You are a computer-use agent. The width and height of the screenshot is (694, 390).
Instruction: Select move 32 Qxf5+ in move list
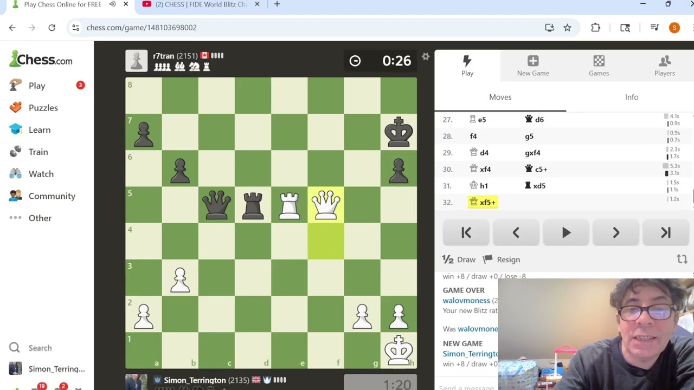pyautogui.click(x=483, y=202)
